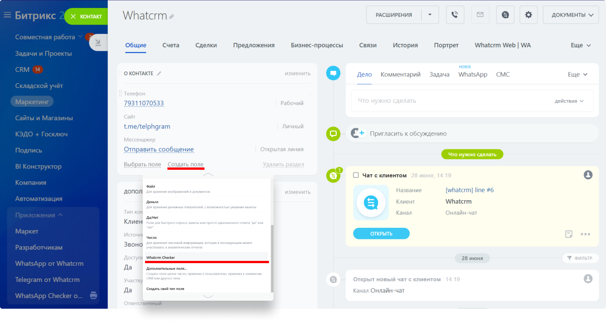Click pencil icon next to О КОНТАКТЕ

159,73
